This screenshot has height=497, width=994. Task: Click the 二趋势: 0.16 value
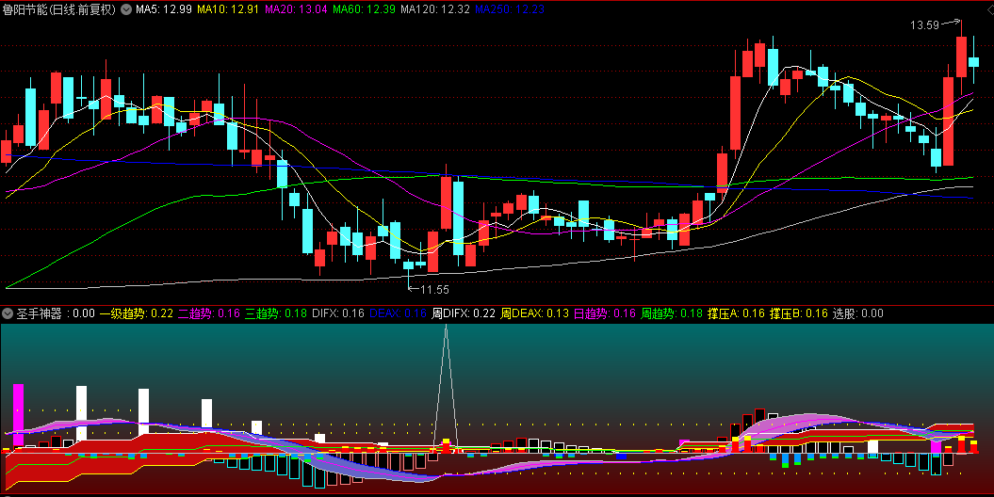pos(208,313)
